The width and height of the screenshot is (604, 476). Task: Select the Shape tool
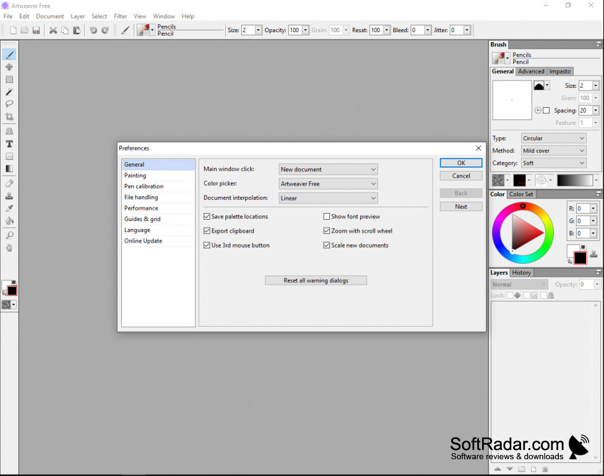(x=9, y=156)
